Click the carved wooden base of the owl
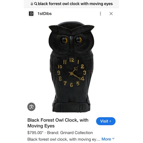 tap(71, 107)
